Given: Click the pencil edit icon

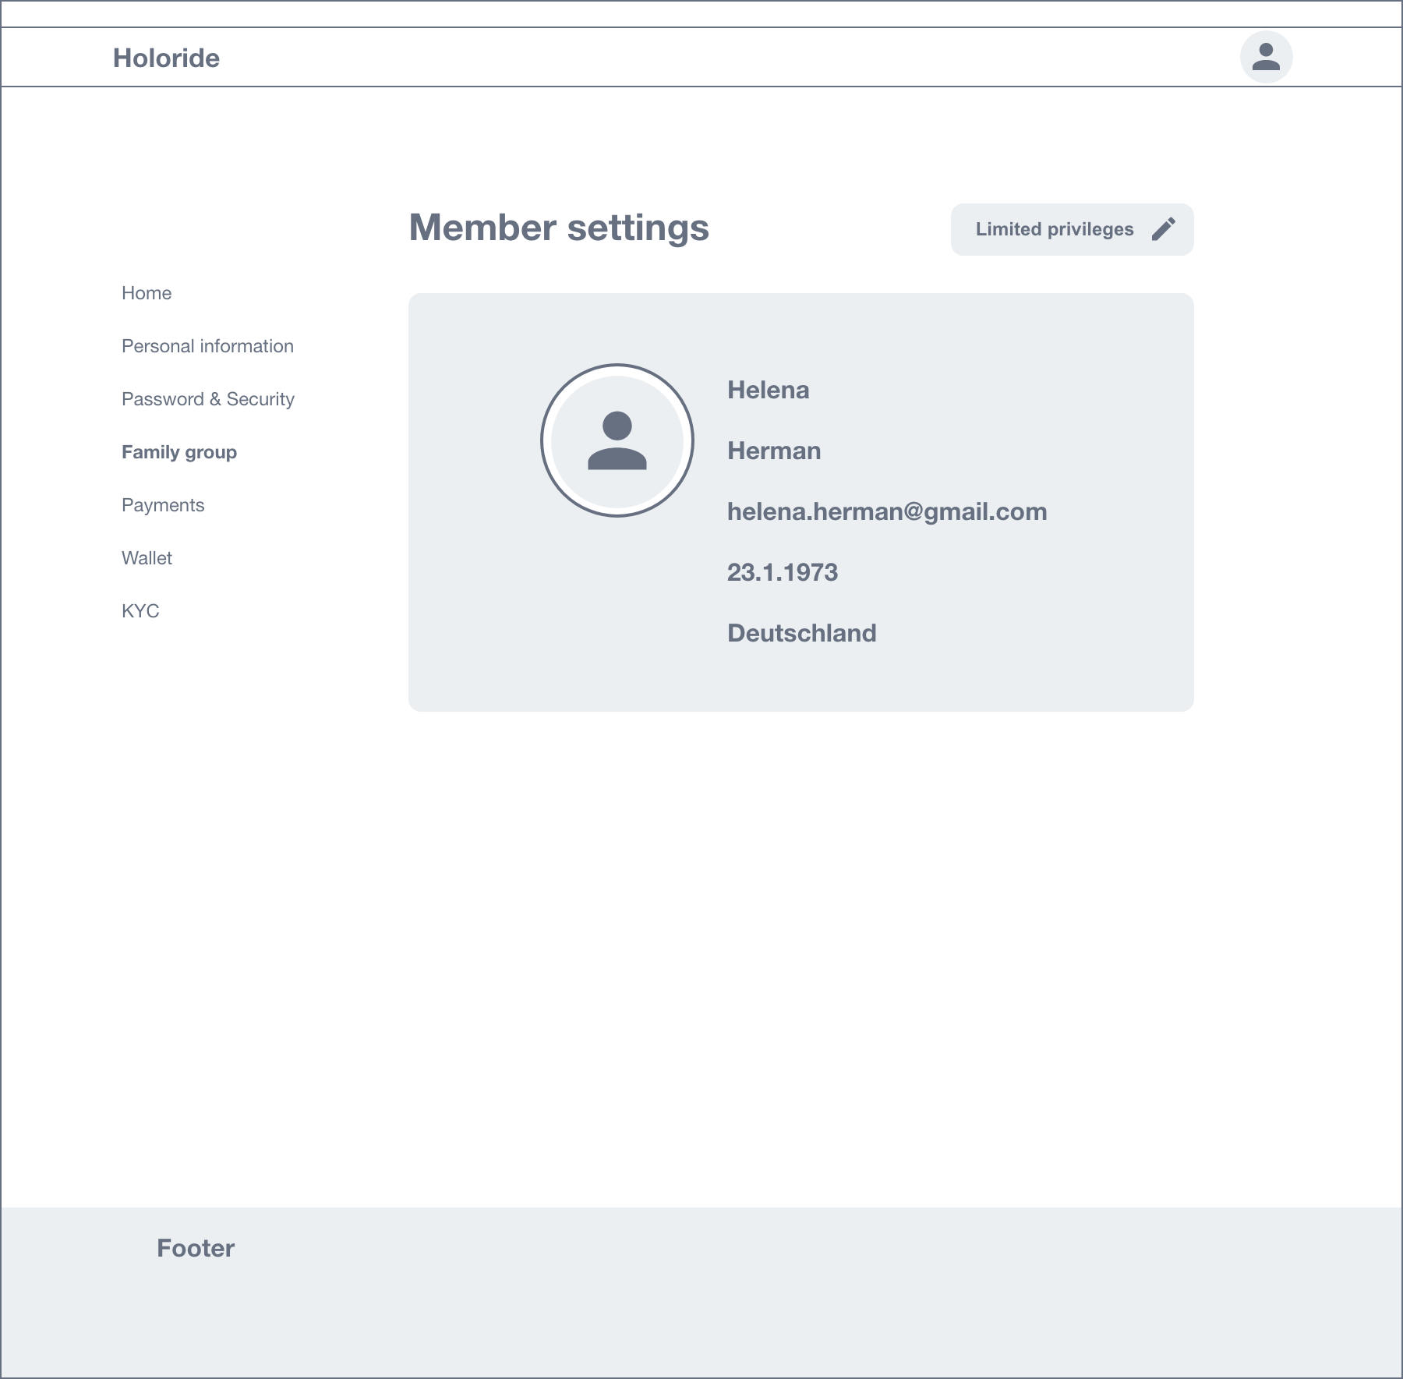Looking at the screenshot, I should 1163,229.
